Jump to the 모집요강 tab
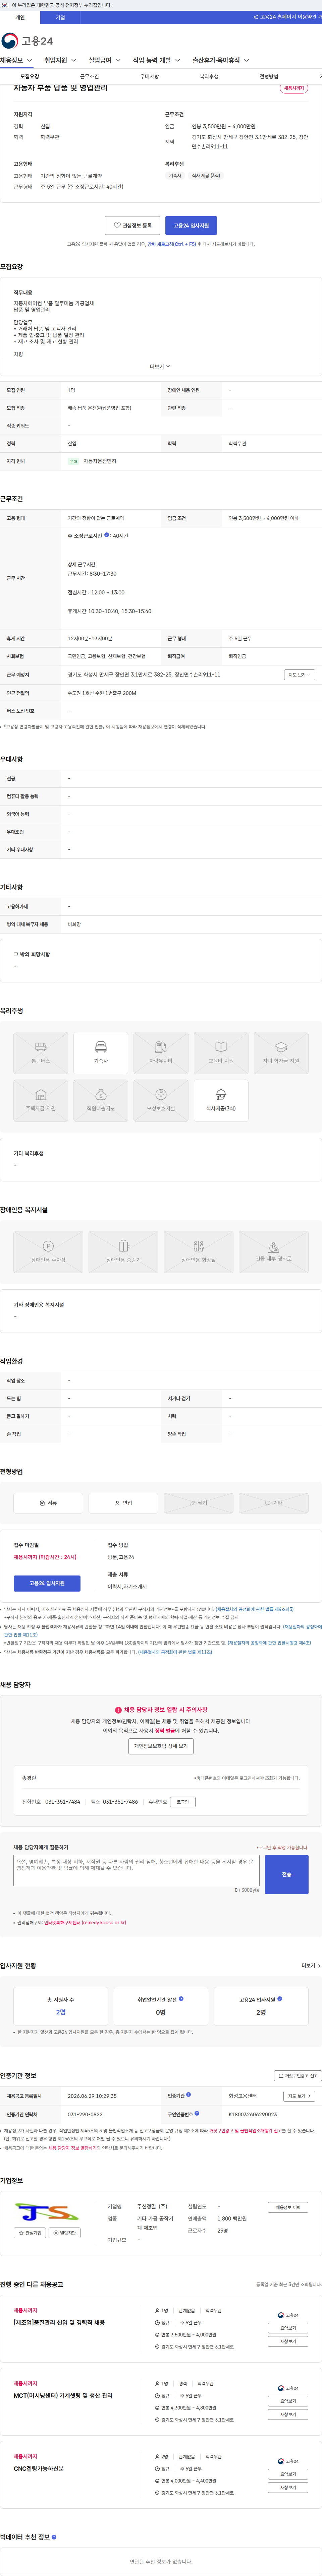Viewport: 322px width, 2576px height. pyautogui.click(x=30, y=76)
